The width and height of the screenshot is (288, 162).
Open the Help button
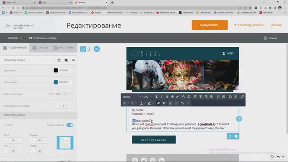click(270, 38)
